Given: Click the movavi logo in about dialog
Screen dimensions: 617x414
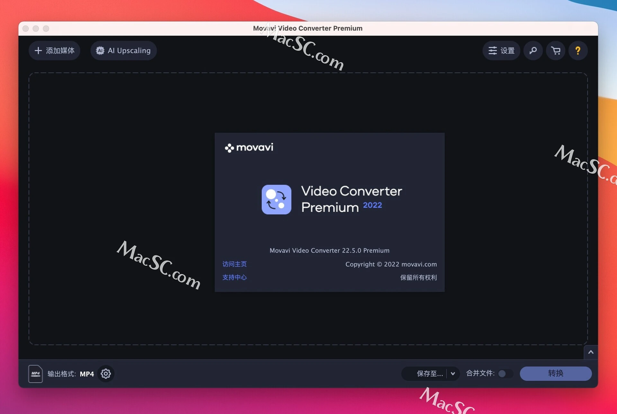Looking at the screenshot, I should [x=249, y=148].
